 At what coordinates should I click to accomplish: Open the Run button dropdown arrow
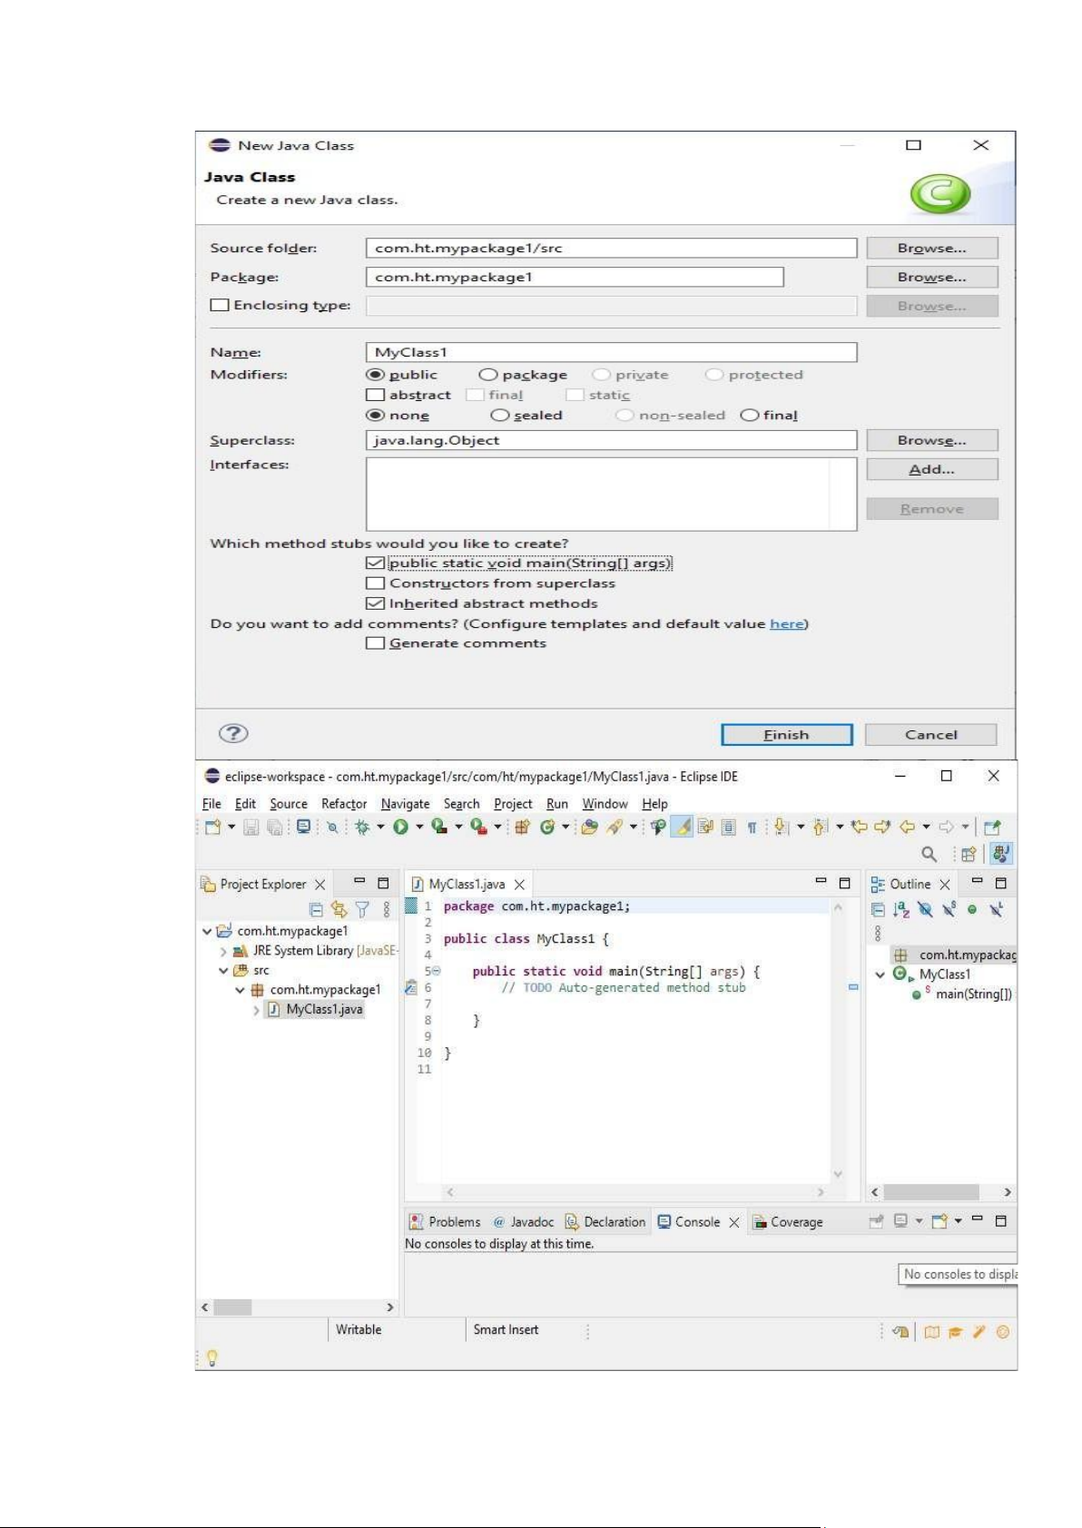tap(419, 827)
